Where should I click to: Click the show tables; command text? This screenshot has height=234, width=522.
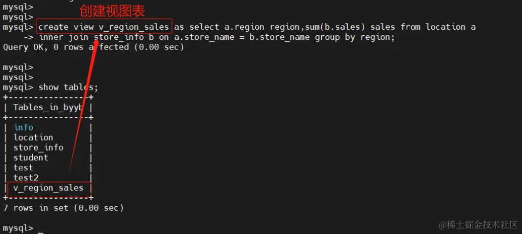(68, 87)
